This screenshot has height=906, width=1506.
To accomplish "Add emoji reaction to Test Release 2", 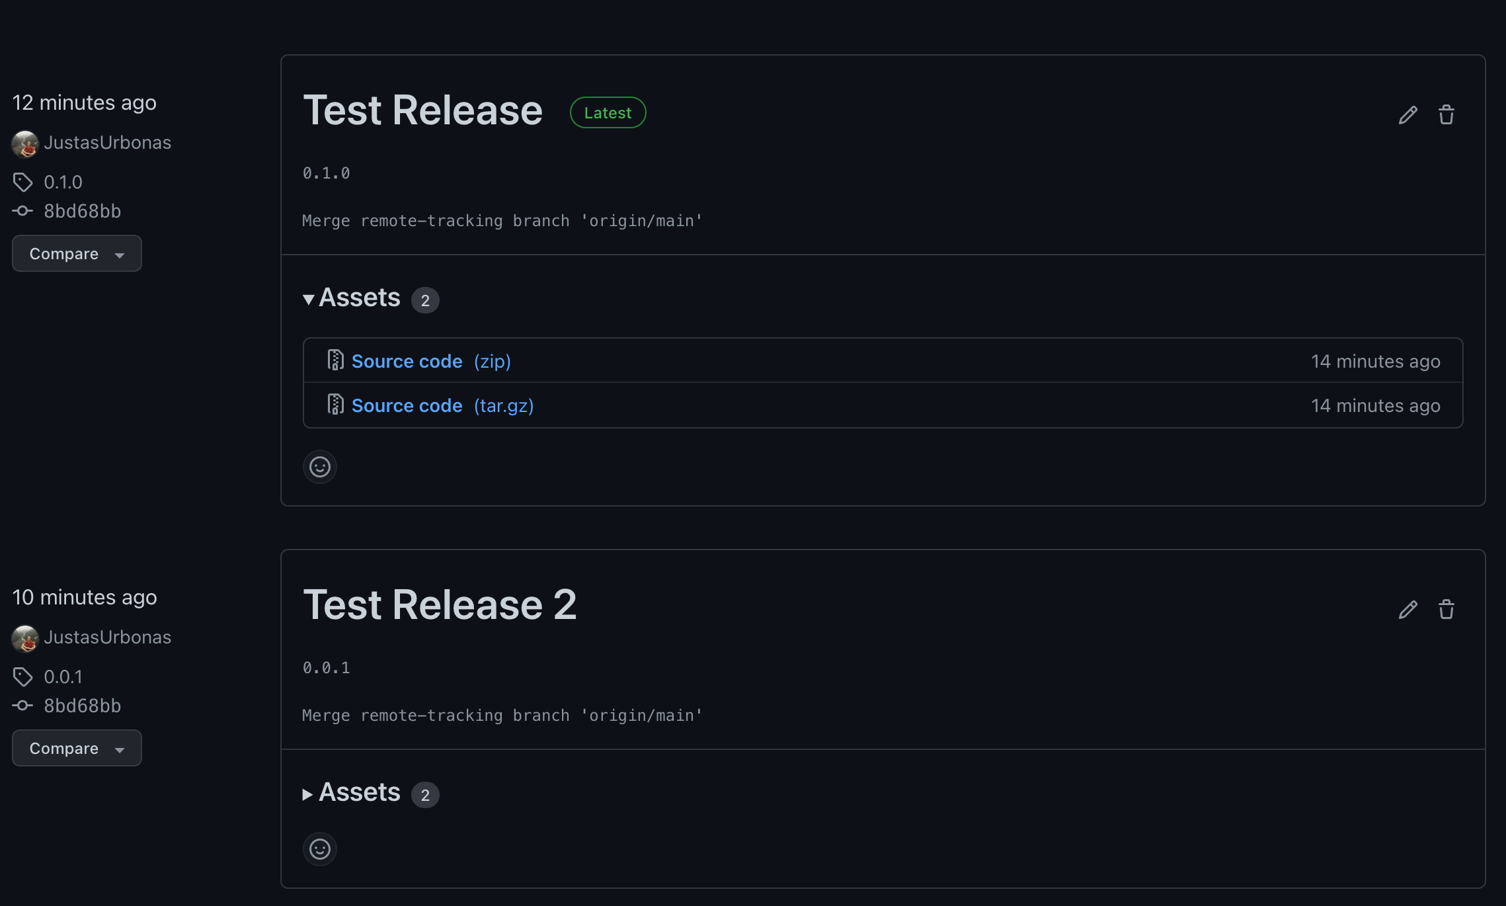I will tap(320, 849).
